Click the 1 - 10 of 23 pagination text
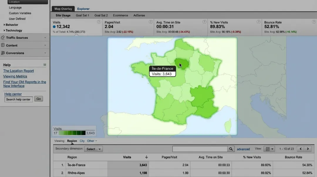Viewport: 317px width, 177px height. tap(286, 149)
